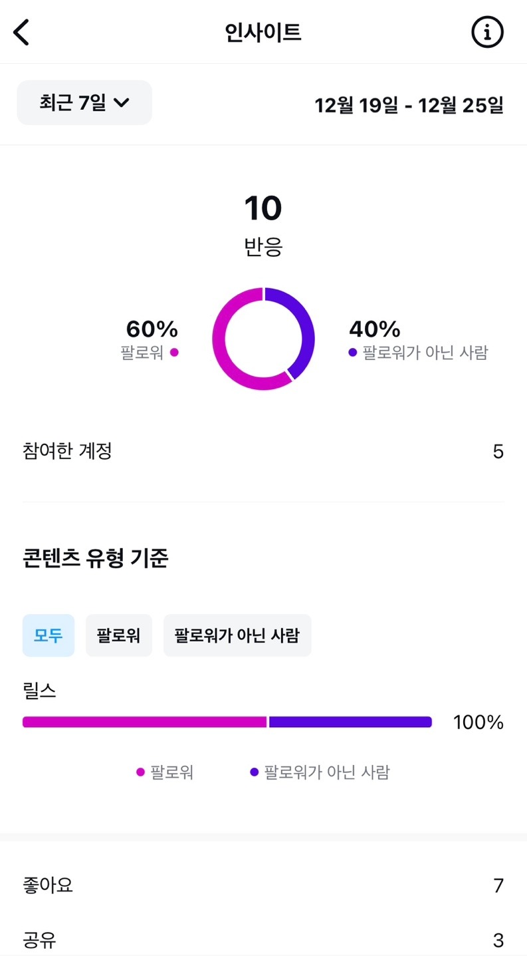Select the 모두 filter chip
The height and width of the screenshot is (958, 527).
click(x=49, y=635)
